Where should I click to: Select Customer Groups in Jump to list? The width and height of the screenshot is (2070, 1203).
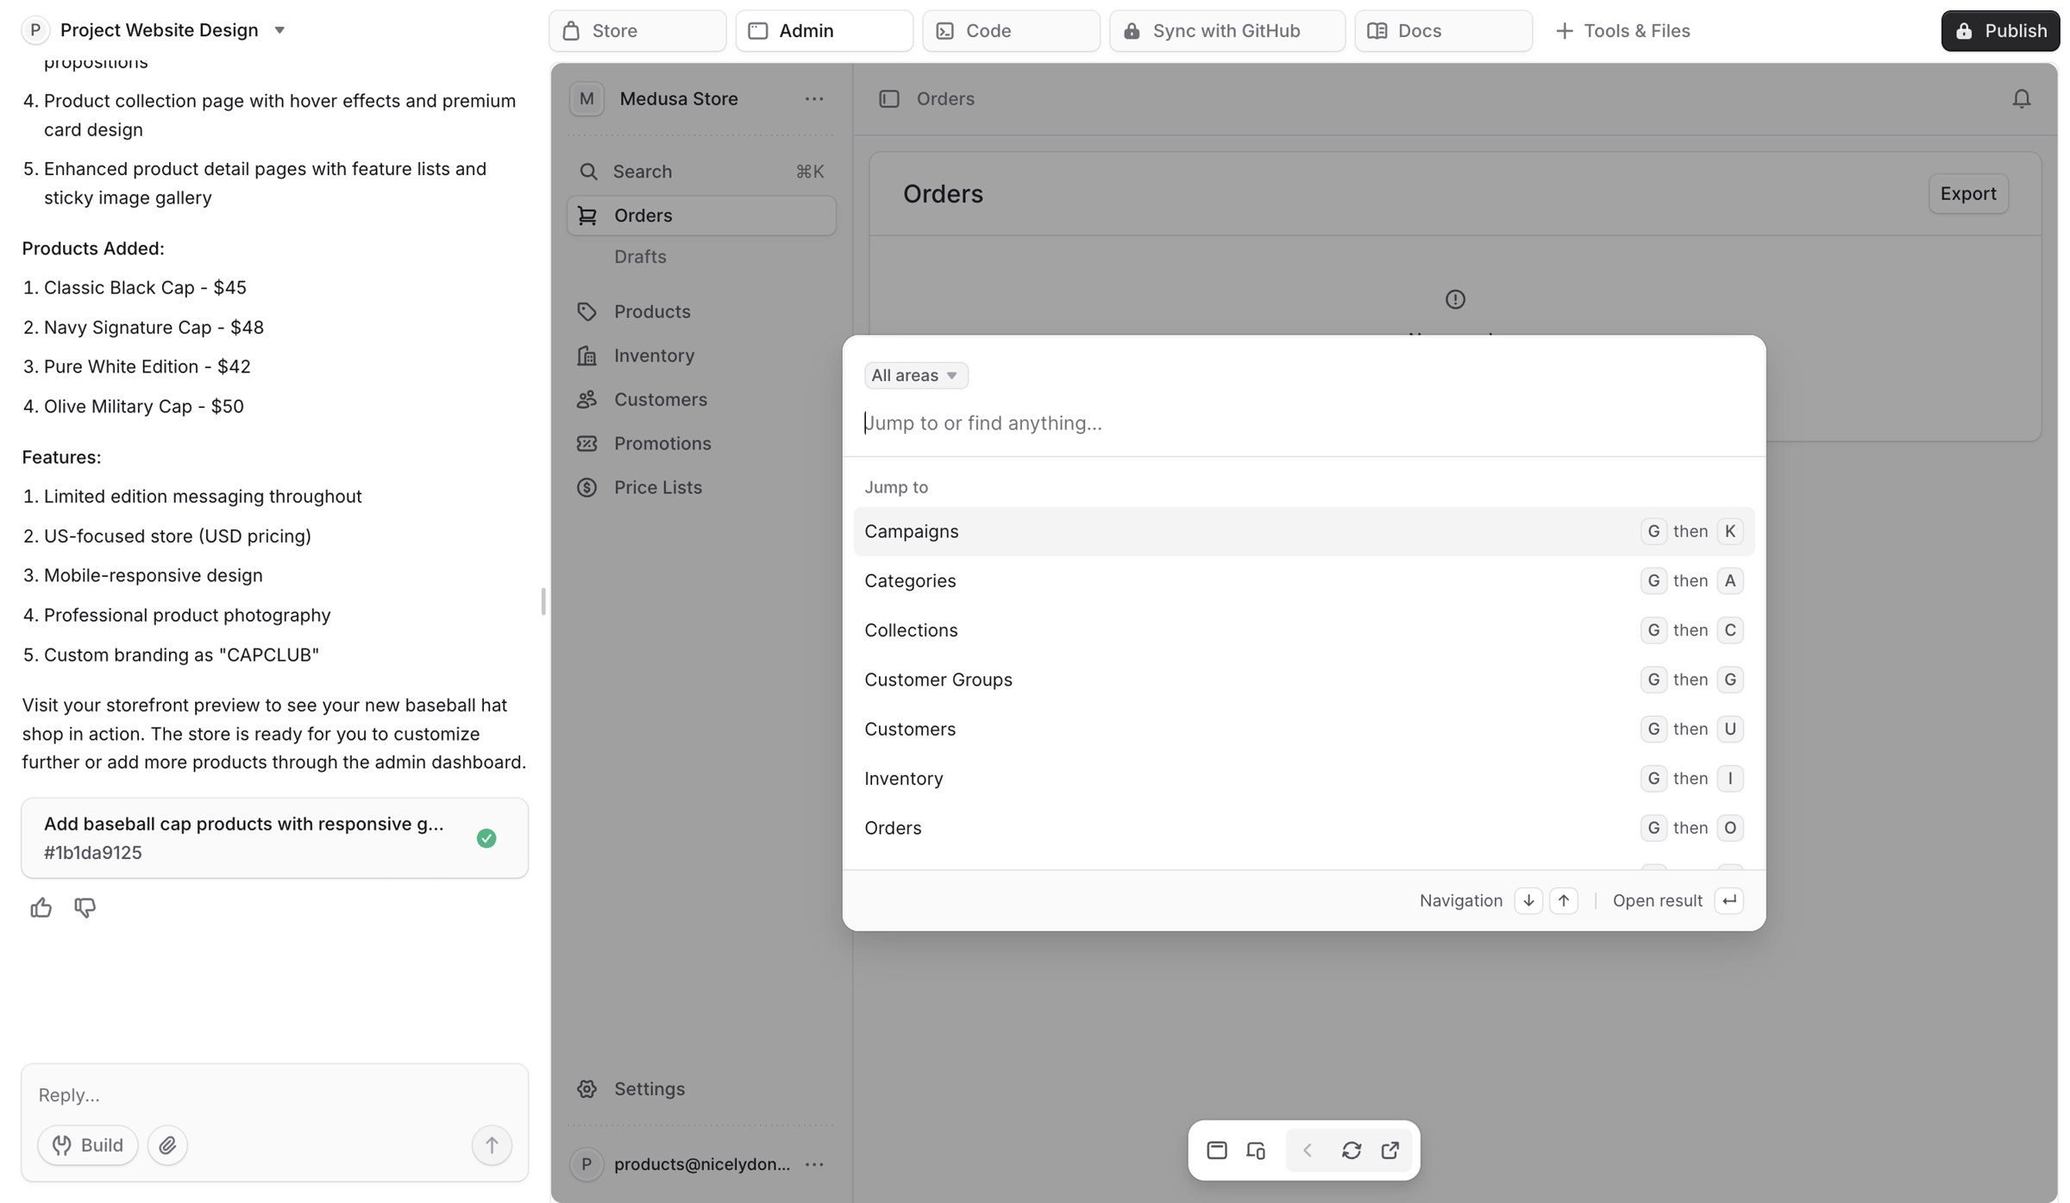(x=1303, y=680)
